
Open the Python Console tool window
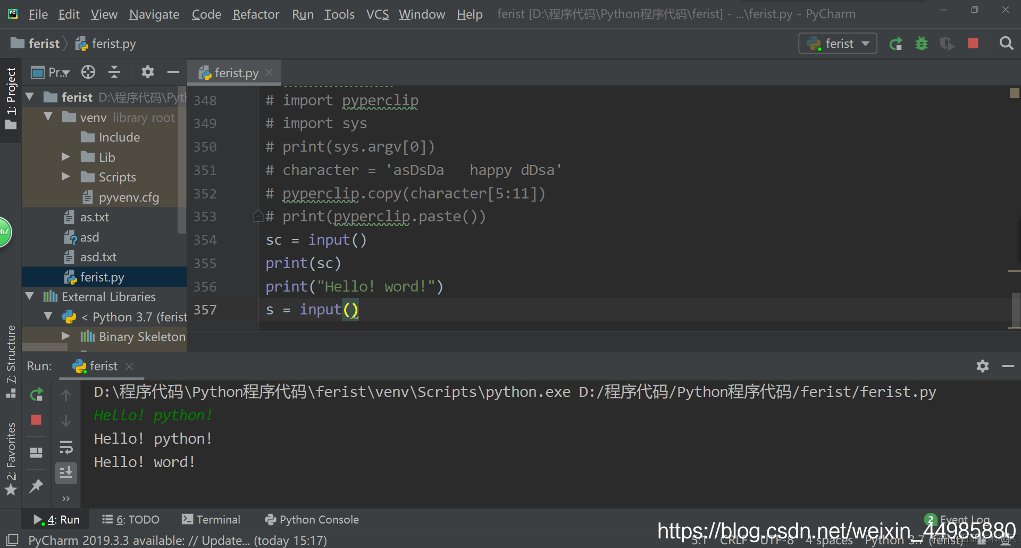click(312, 520)
